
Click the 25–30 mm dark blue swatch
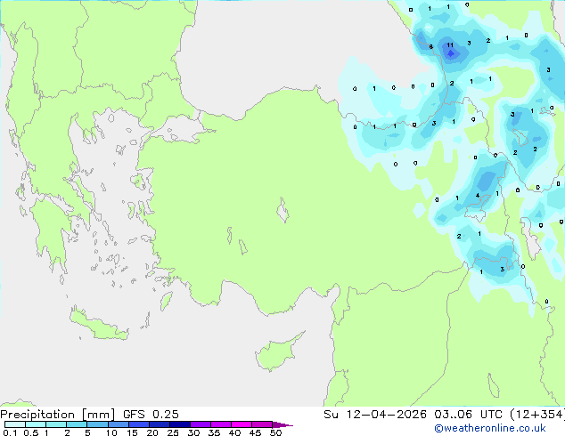point(179,424)
